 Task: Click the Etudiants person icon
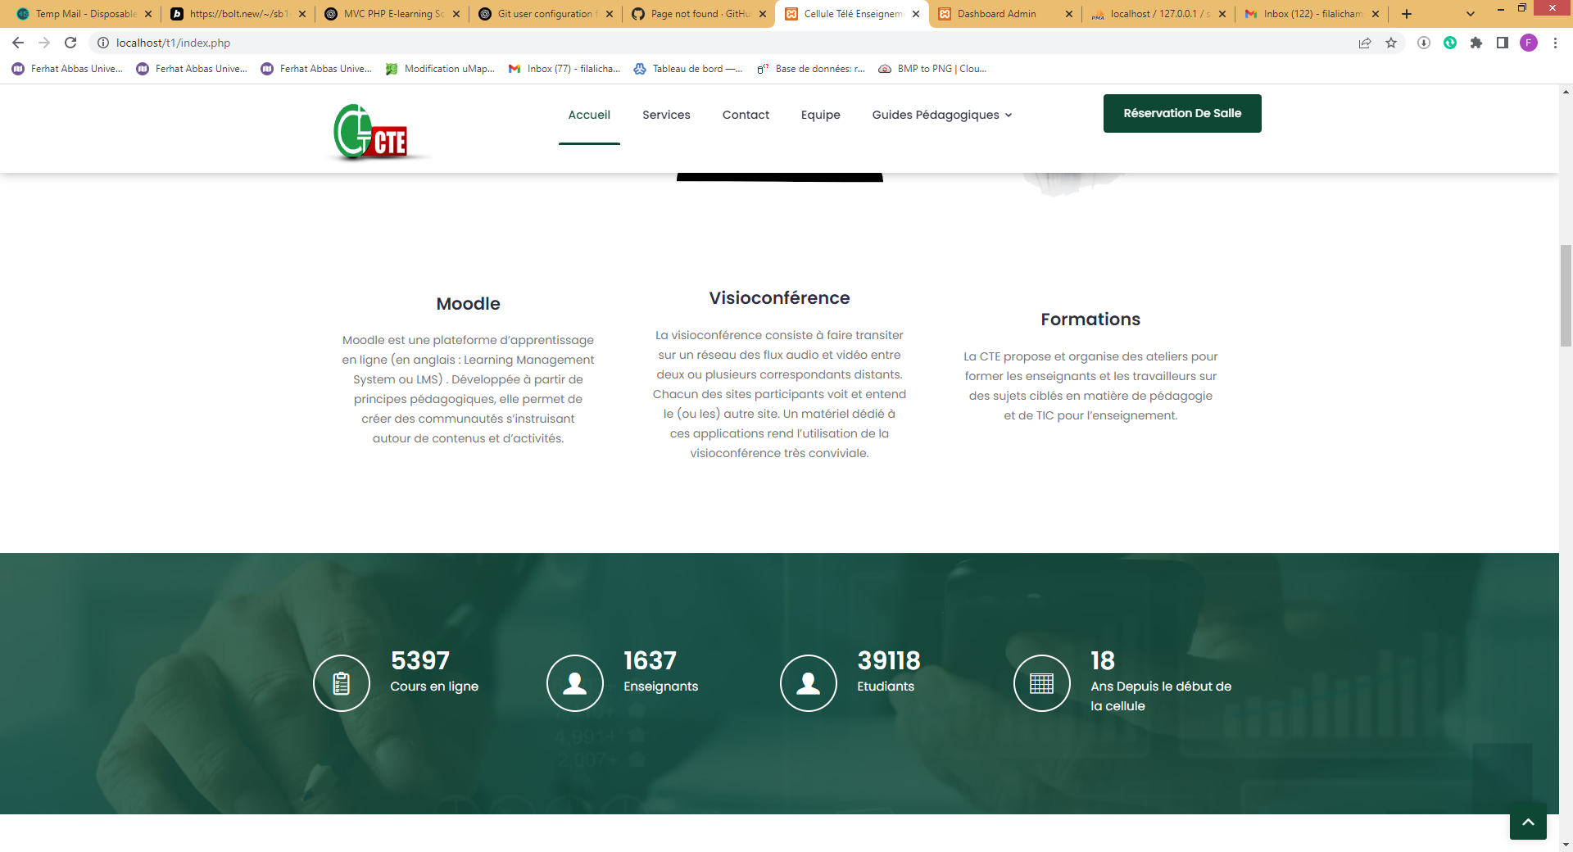(x=809, y=683)
